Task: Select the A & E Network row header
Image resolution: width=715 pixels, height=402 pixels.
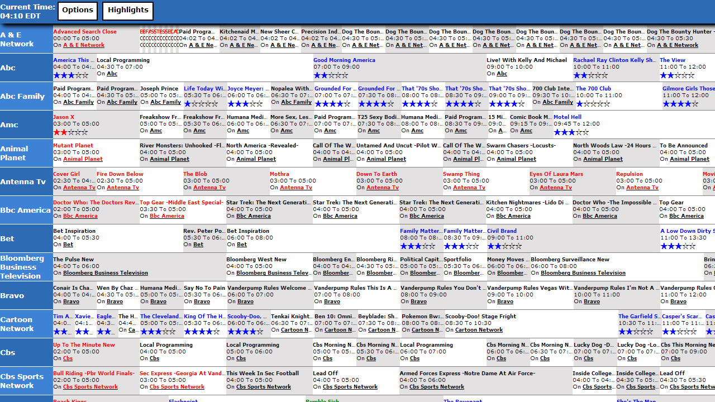Action: click(x=26, y=39)
